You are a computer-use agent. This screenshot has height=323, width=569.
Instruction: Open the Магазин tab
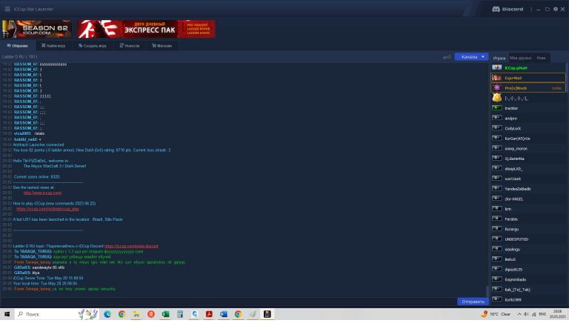(162, 46)
